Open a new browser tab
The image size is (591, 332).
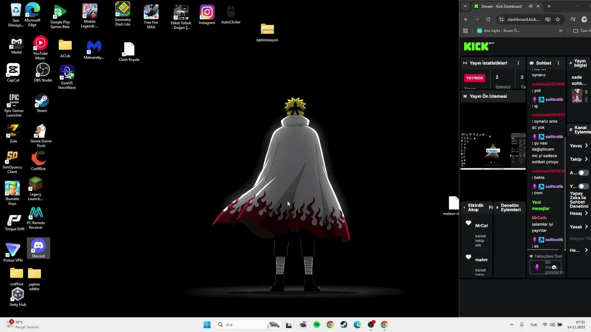click(549, 6)
